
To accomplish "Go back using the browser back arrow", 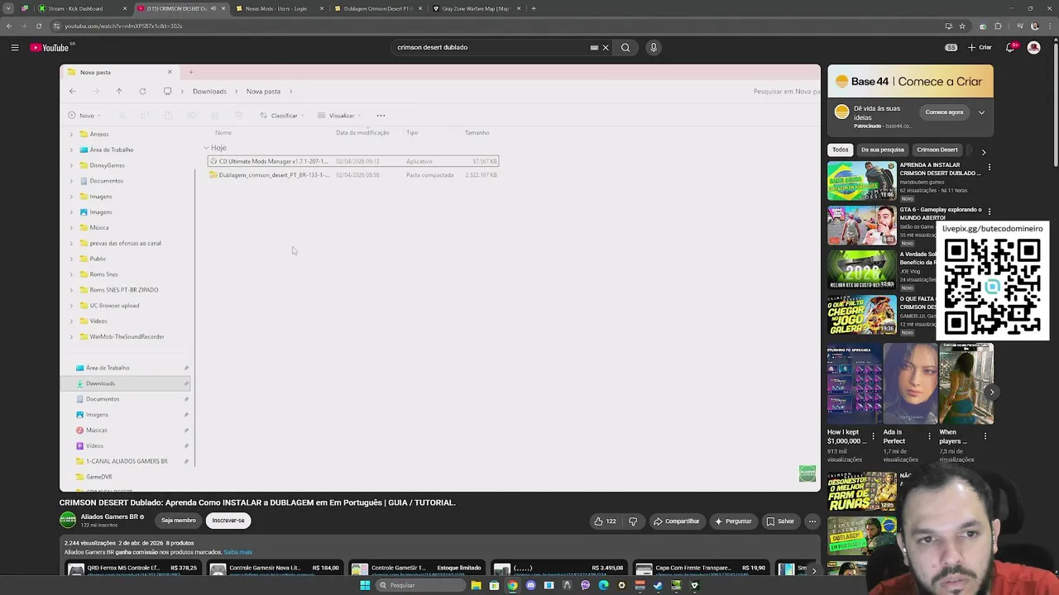I will click(9, 26).
